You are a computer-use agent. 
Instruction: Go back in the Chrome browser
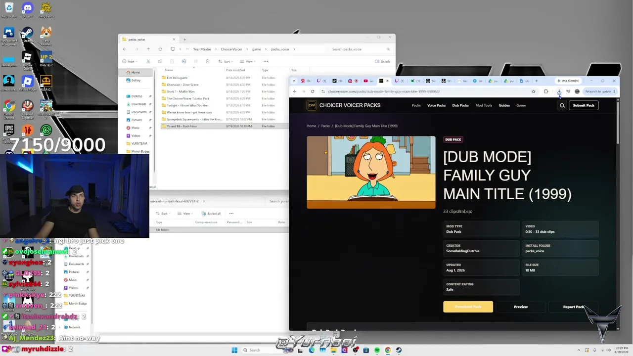pyautogui.click(x=295, y=91)
